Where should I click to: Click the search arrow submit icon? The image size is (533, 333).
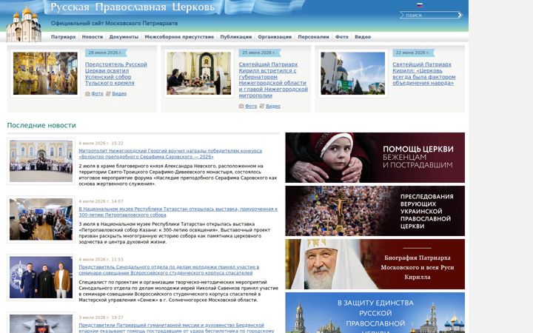(460, 15)
